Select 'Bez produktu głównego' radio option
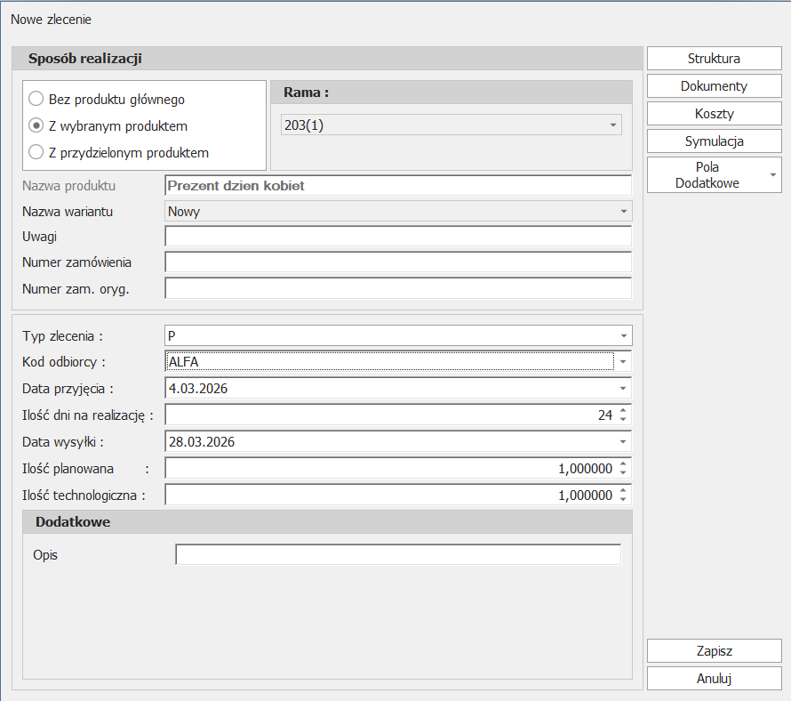The image size is (791, 701). click(36, 99)
